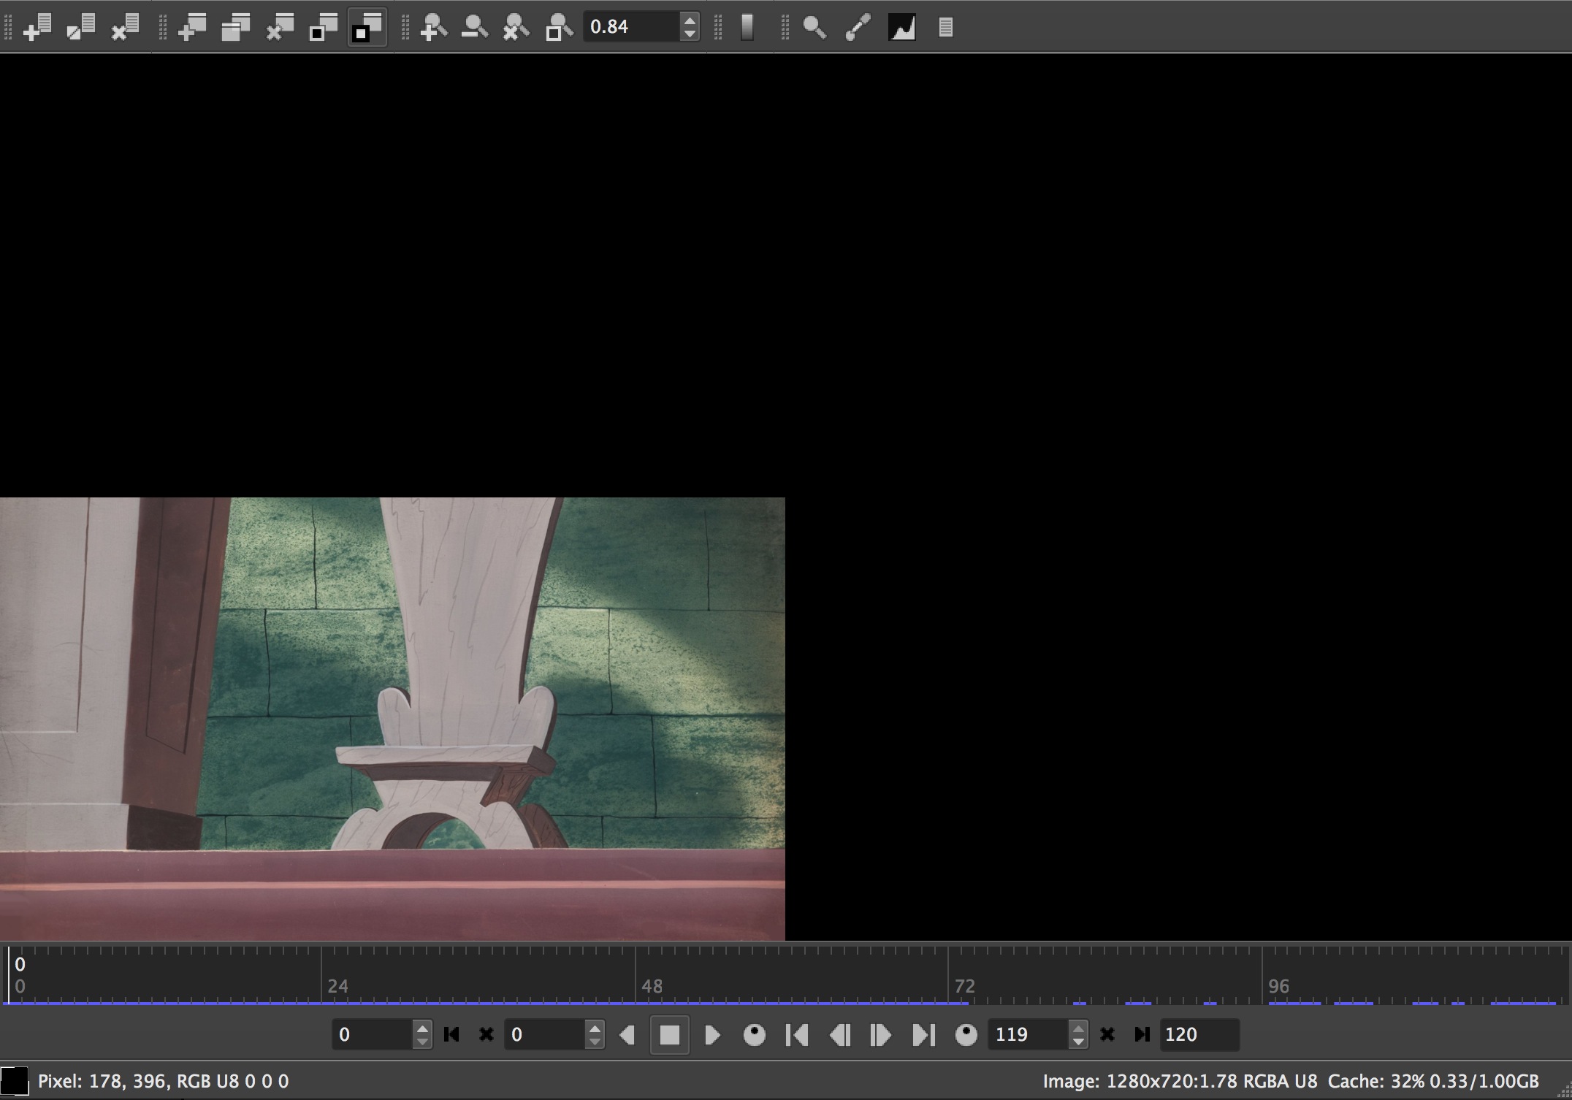Screen dimensions: 1572x1100
Task: Click the playback shuttle knob
Action: click(x=755, y=1034)
